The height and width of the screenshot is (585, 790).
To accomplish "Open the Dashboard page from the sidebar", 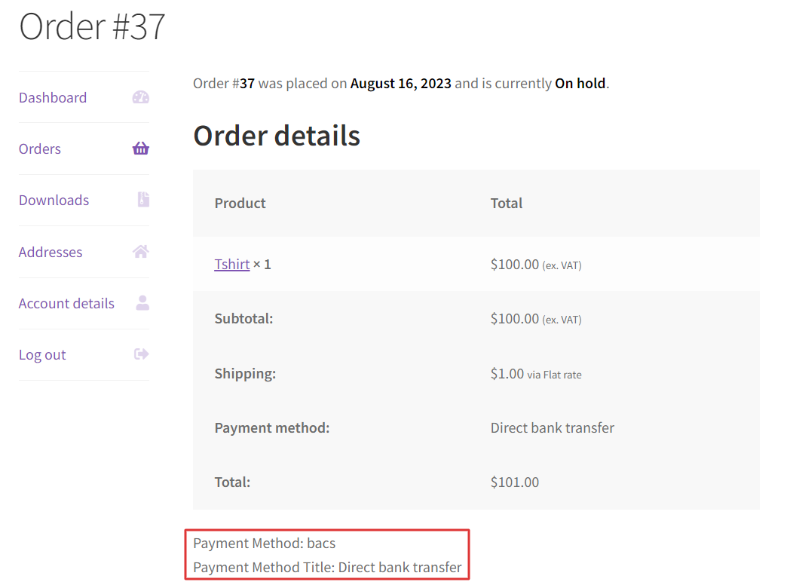I will point(52,97).
